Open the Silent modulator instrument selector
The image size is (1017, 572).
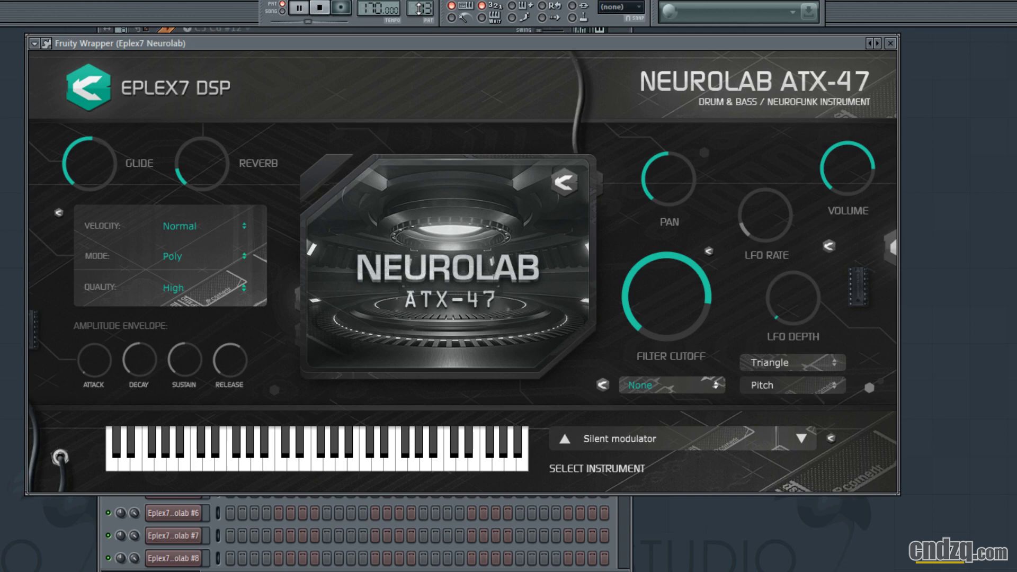681,439
